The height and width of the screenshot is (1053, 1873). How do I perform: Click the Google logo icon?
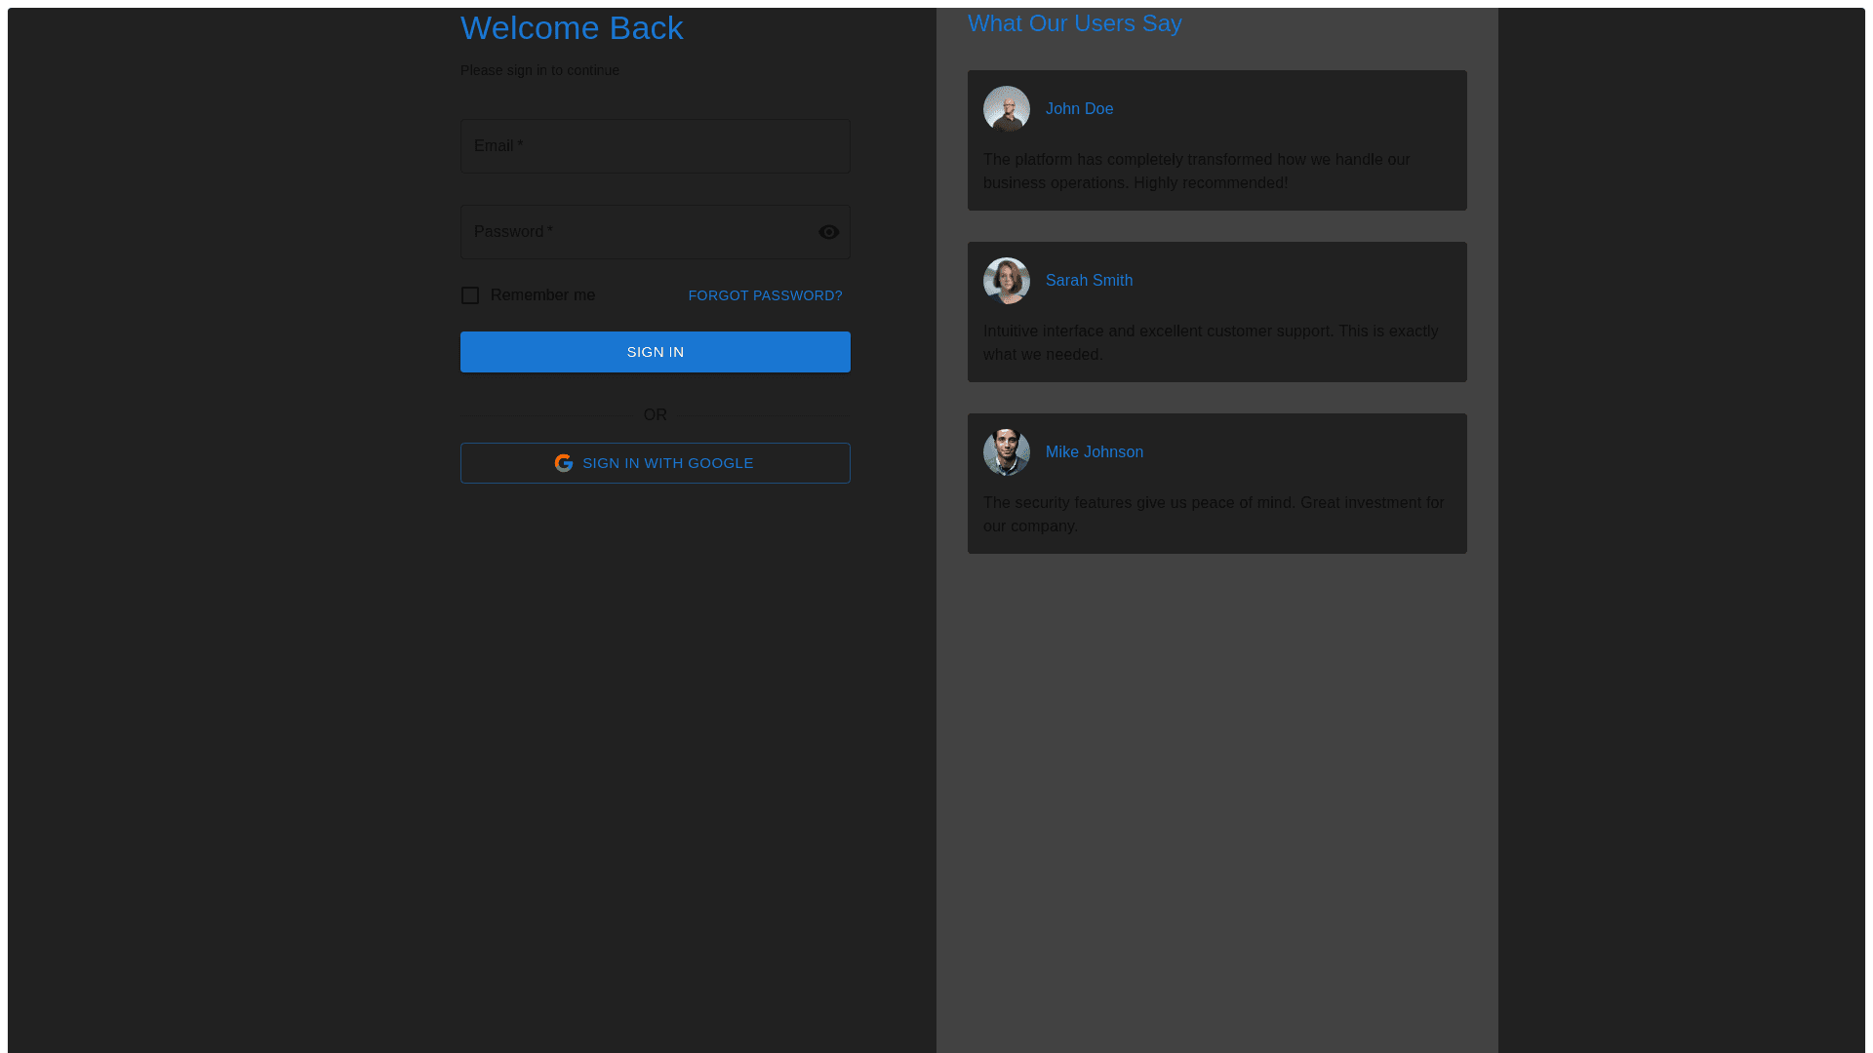coord(564,463)
